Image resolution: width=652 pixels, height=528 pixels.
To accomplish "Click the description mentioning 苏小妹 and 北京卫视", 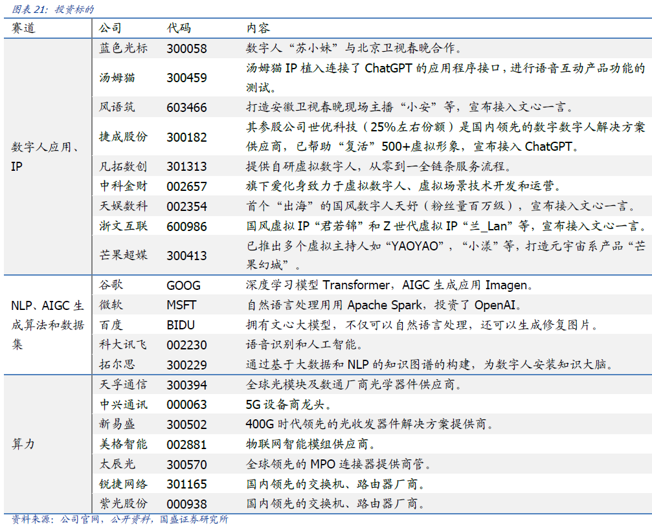I will (354, 48).
